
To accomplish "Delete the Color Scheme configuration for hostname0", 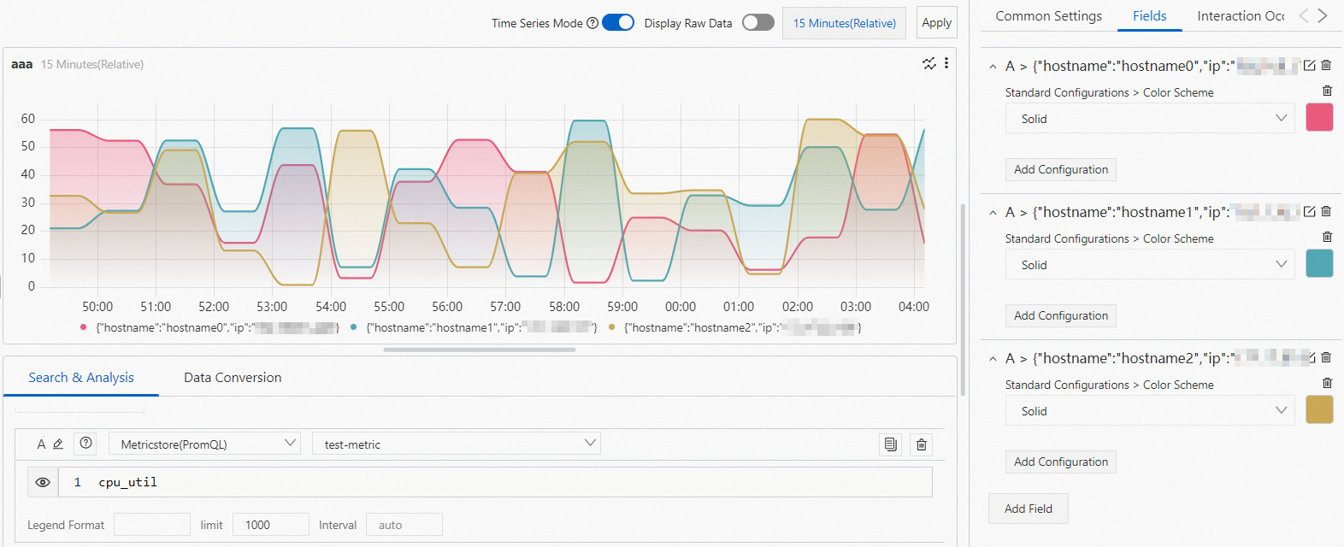I will [1327, 91].
